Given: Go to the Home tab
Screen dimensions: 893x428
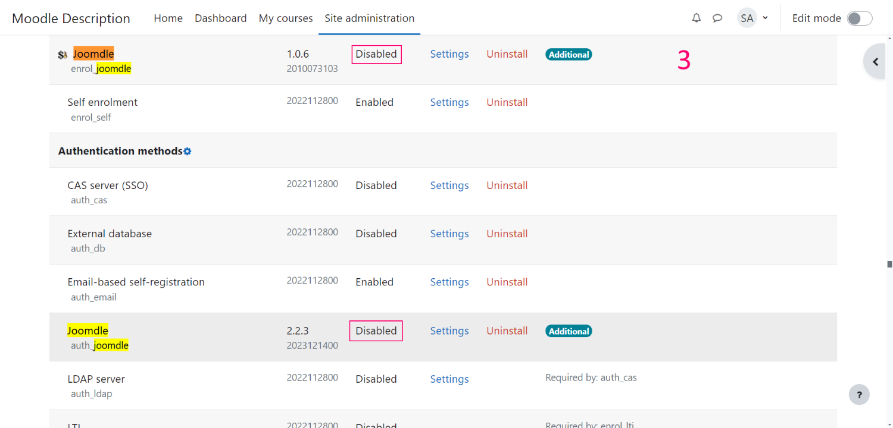Looking at the screenshot, I should pyautogui.click(x=168, y=18).
